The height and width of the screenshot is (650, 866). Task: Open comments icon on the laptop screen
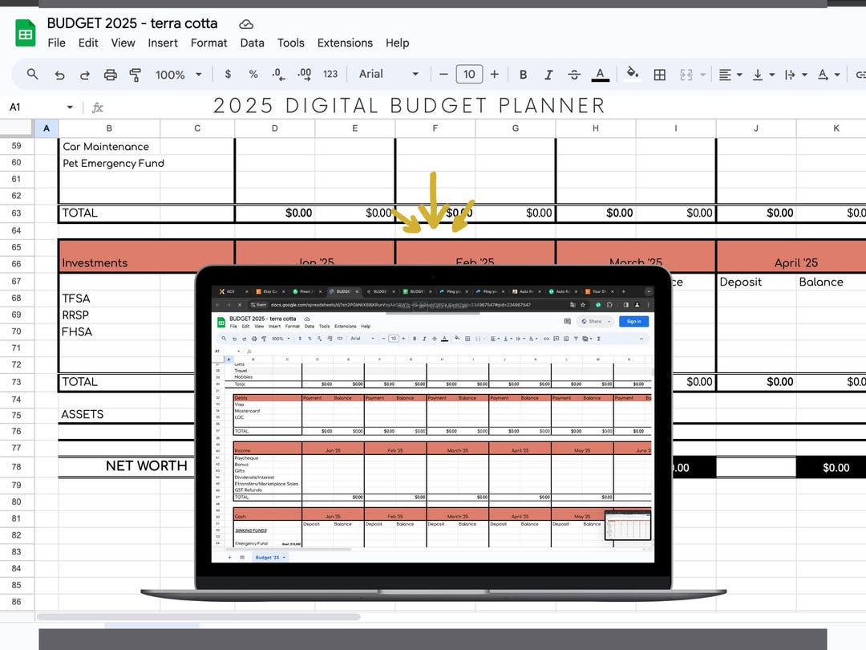567,321
